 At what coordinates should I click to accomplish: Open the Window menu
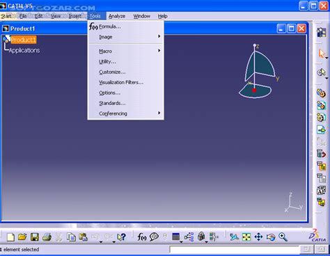[141, 16]
